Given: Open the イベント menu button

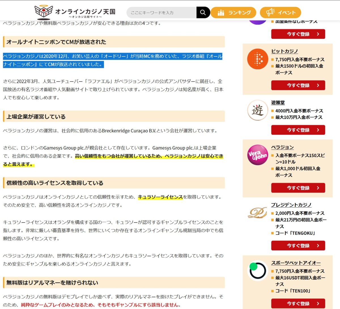Looking at the screenshot, I should point(280,12).
